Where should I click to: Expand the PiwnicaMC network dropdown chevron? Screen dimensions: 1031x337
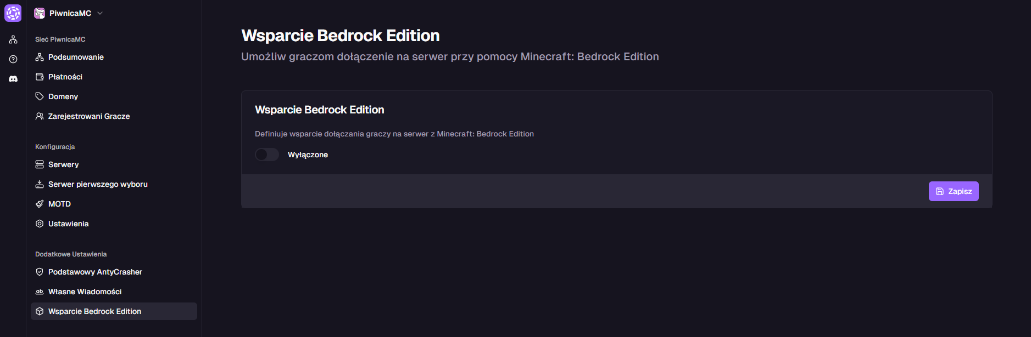click(100, 13)
